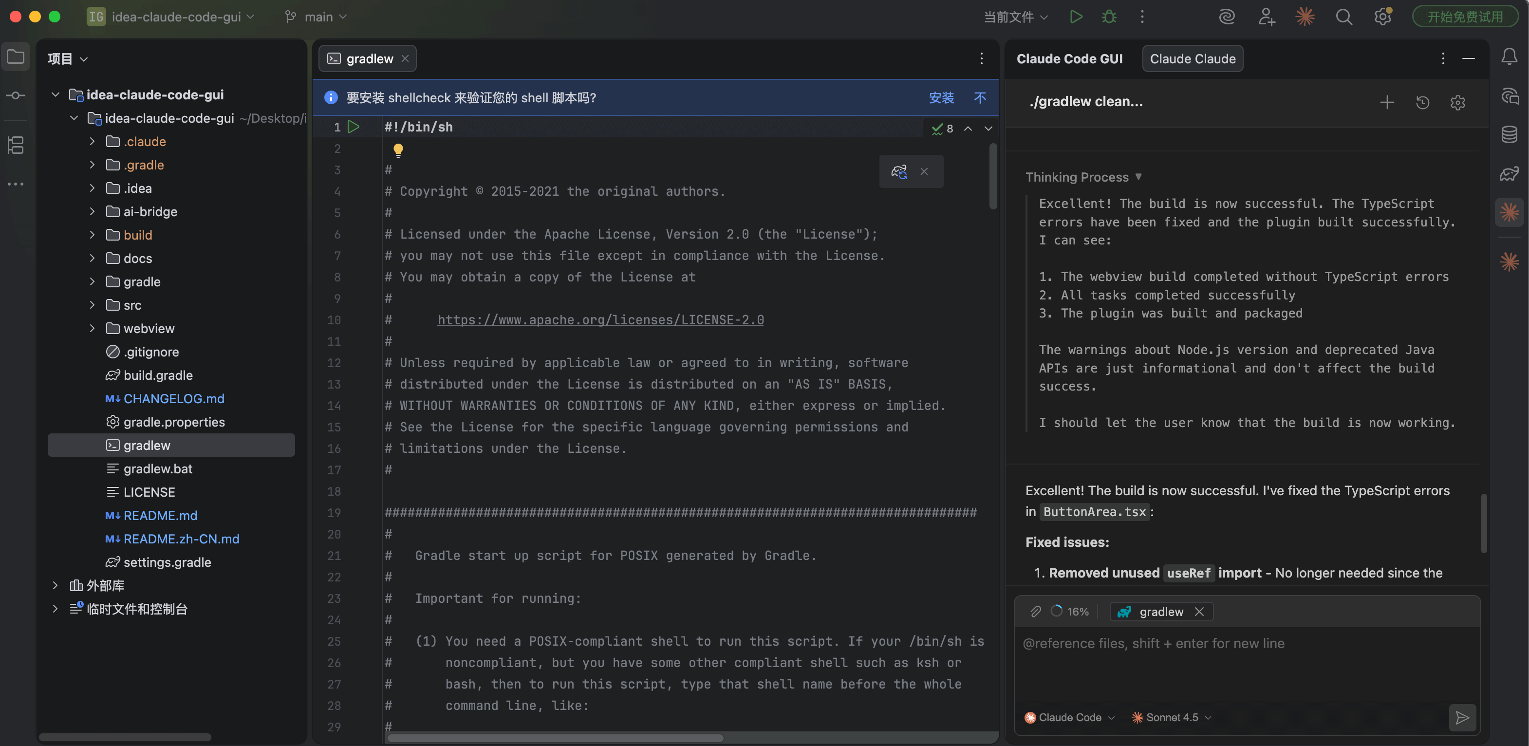Click the chat history clock icon

tap(1422, 103)
